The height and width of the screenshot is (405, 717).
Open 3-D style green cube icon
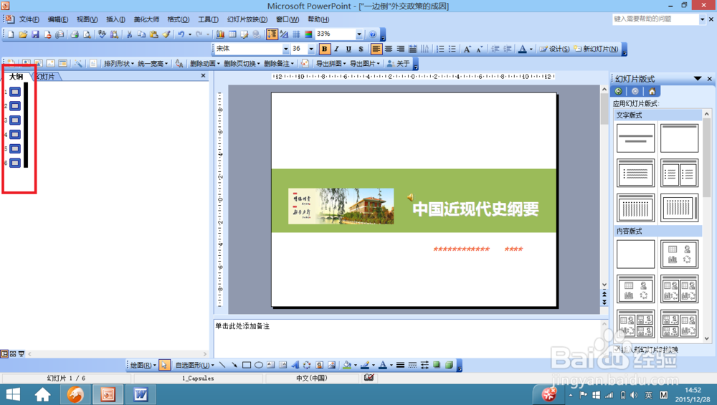tap(449, 365)
